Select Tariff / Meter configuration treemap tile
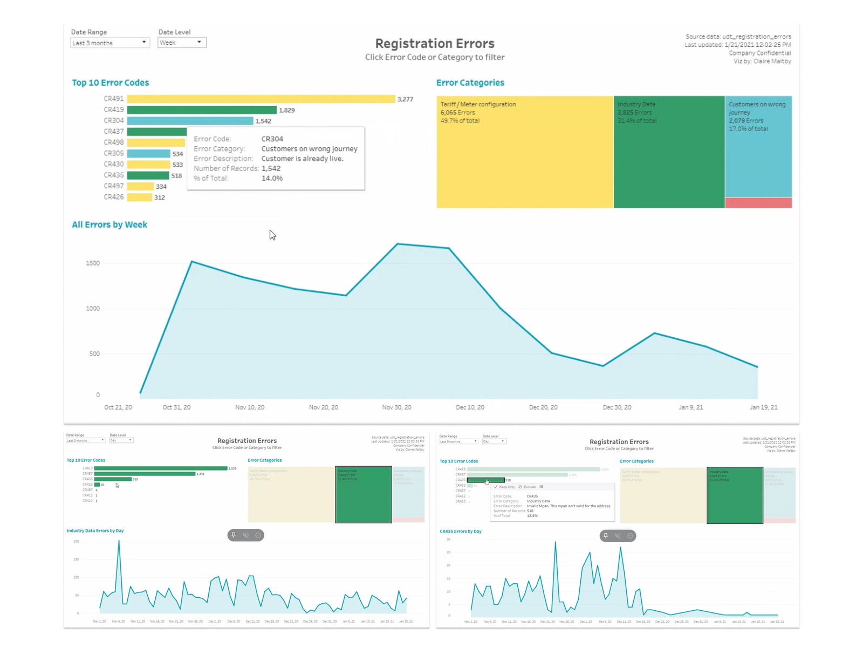Screen dimensions: 863x668 [525, 152]
